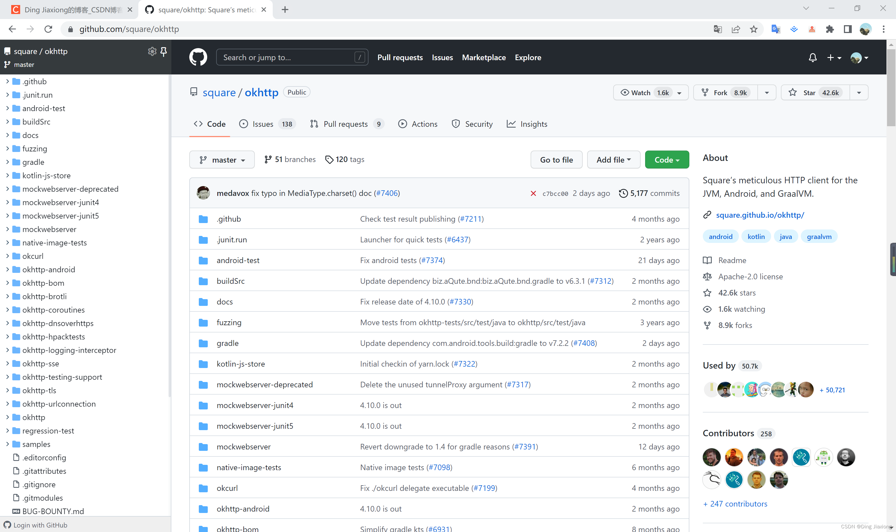896x532 pixels.
Task: Toggle the browser side panel icon
Action: pos(848,29)
